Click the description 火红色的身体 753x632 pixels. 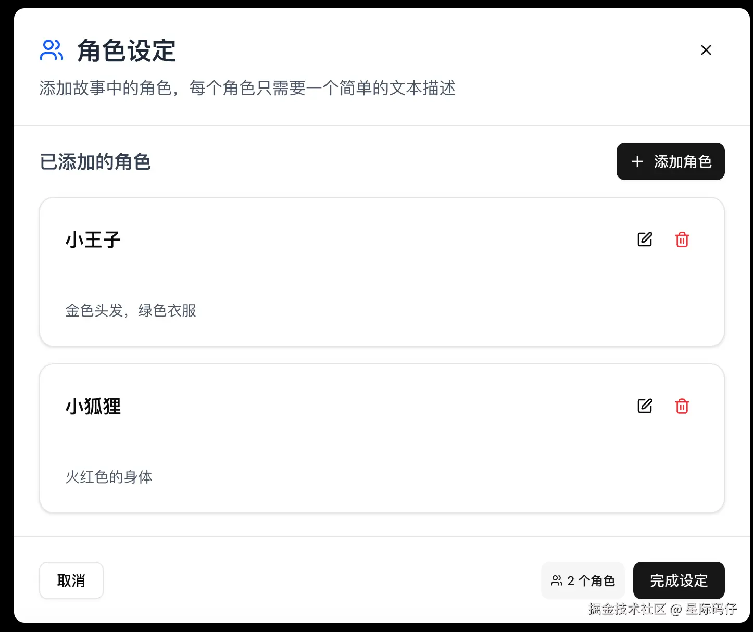pyautogui.click(x=109, y=477)
